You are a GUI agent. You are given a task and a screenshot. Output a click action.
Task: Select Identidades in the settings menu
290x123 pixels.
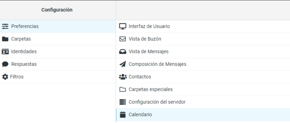point(58,52)
